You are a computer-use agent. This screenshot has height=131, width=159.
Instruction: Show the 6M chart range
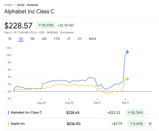44,39
